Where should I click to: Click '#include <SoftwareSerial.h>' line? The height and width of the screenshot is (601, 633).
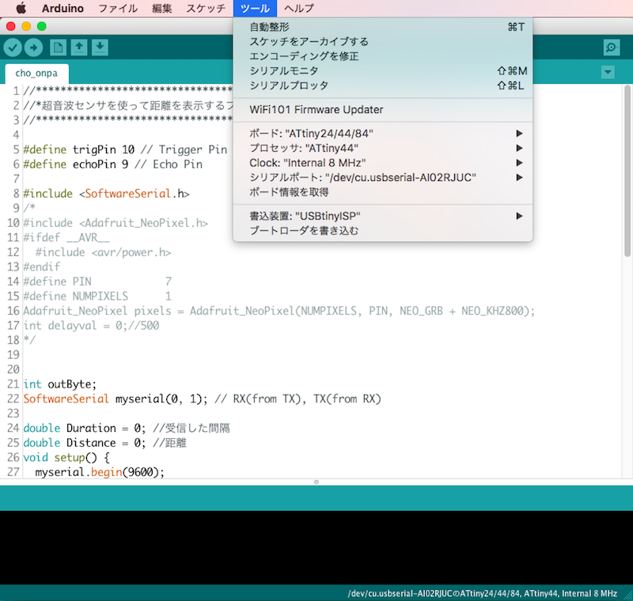click(107, 194)
